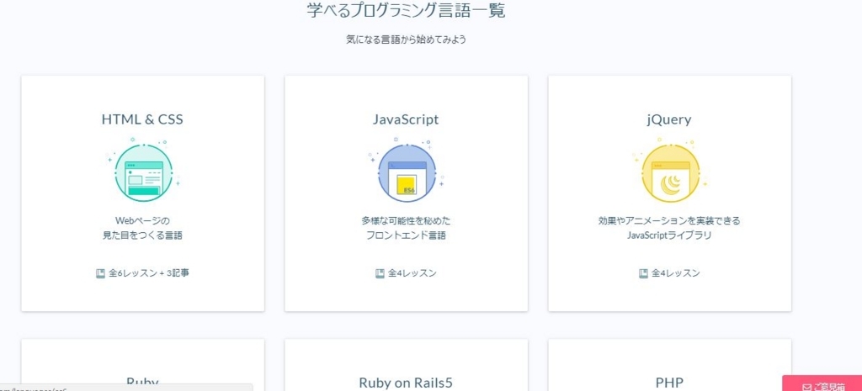Click the 効果やアニメーションを実装できる description
Image resolution: width=862 pixels, height=391 pixels.
669,221
